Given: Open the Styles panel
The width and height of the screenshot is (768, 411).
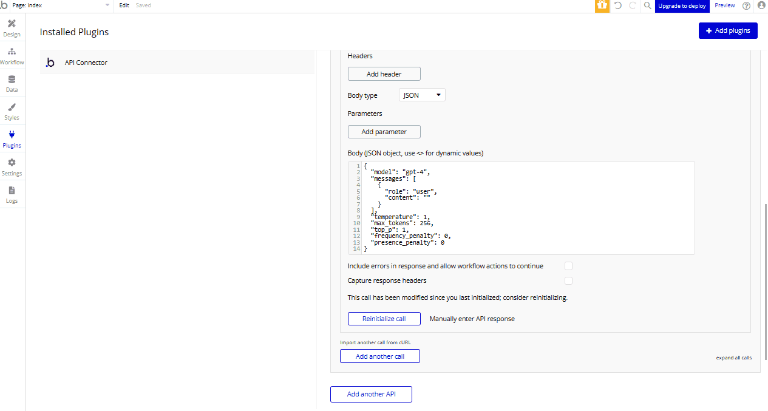Looking at the screenshot, I should pyautogui.click(x=12, y=111).
